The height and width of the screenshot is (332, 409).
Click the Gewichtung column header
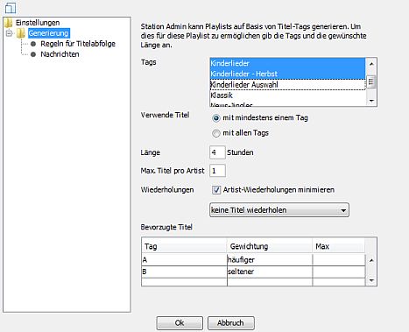pos(269,246)
